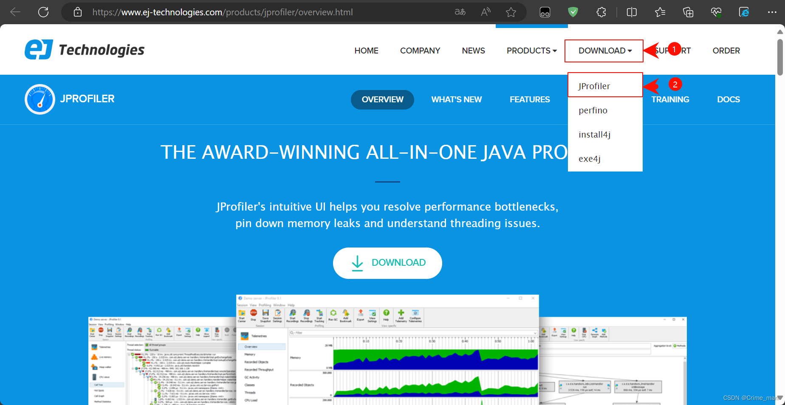Image resolution: width=785 pixels, height=405 pixels.
Task: Click the center JProfiler telemetry screenshot
Action: point(387,349)
